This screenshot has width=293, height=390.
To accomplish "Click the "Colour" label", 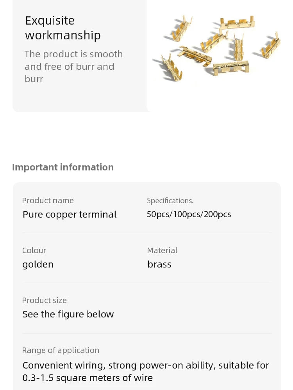I will coord(34,250).
